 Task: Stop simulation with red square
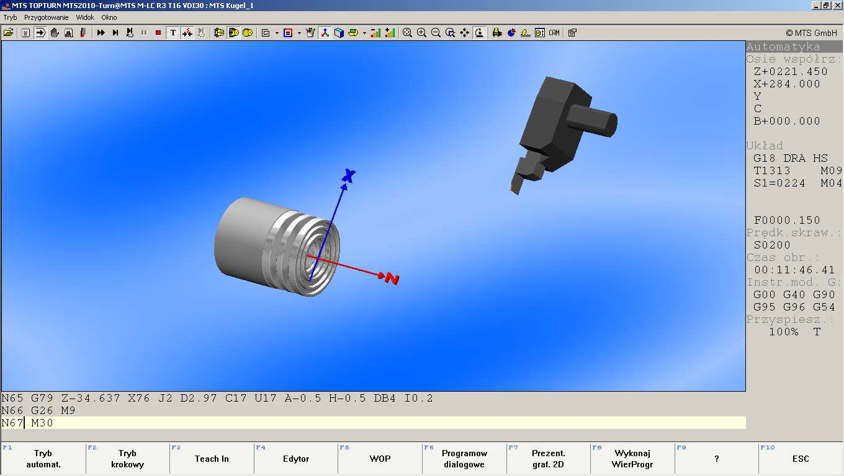coord(158,33)
